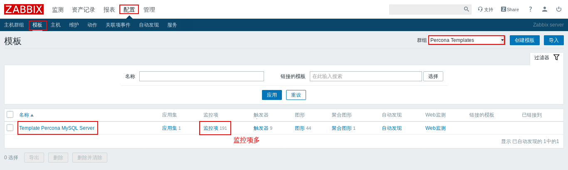Screen dimensions: 568x170
Task: Click the 删除并清除 button
Action: 90,158
